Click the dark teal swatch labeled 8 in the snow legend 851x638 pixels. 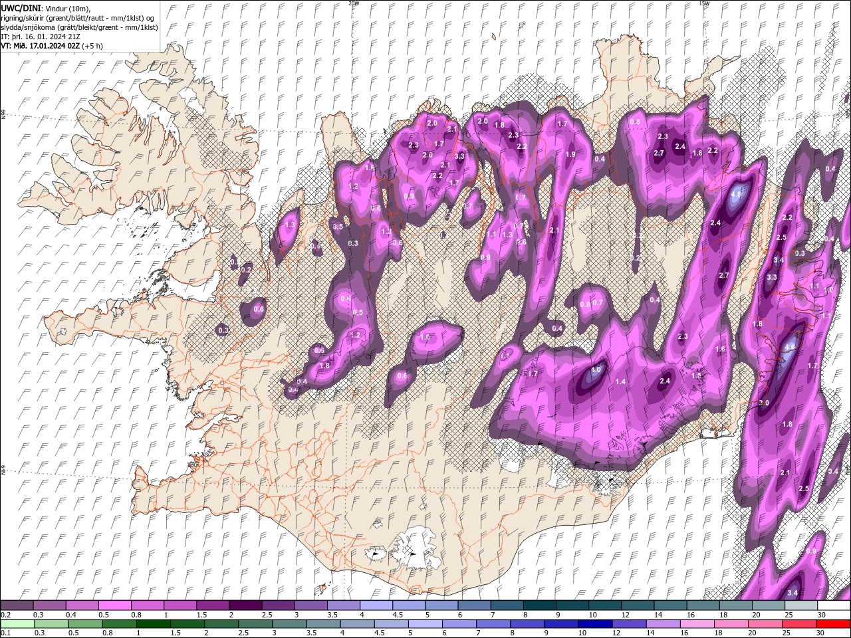click(539, 605)
